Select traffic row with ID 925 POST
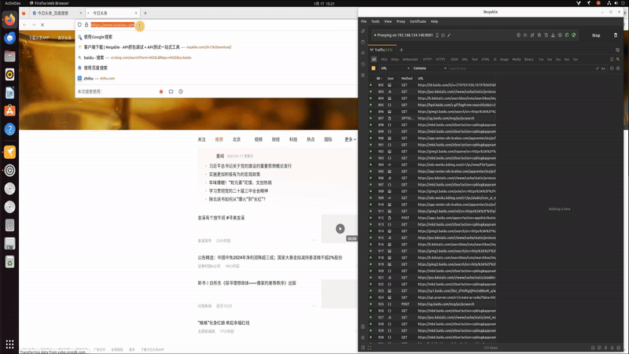 tap(432, 304)
